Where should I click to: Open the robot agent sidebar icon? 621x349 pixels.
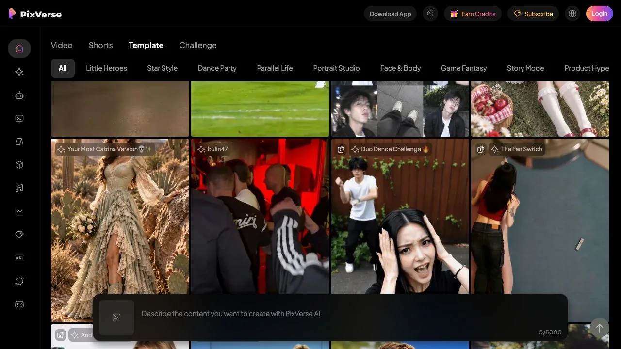(x=19, y=95)
